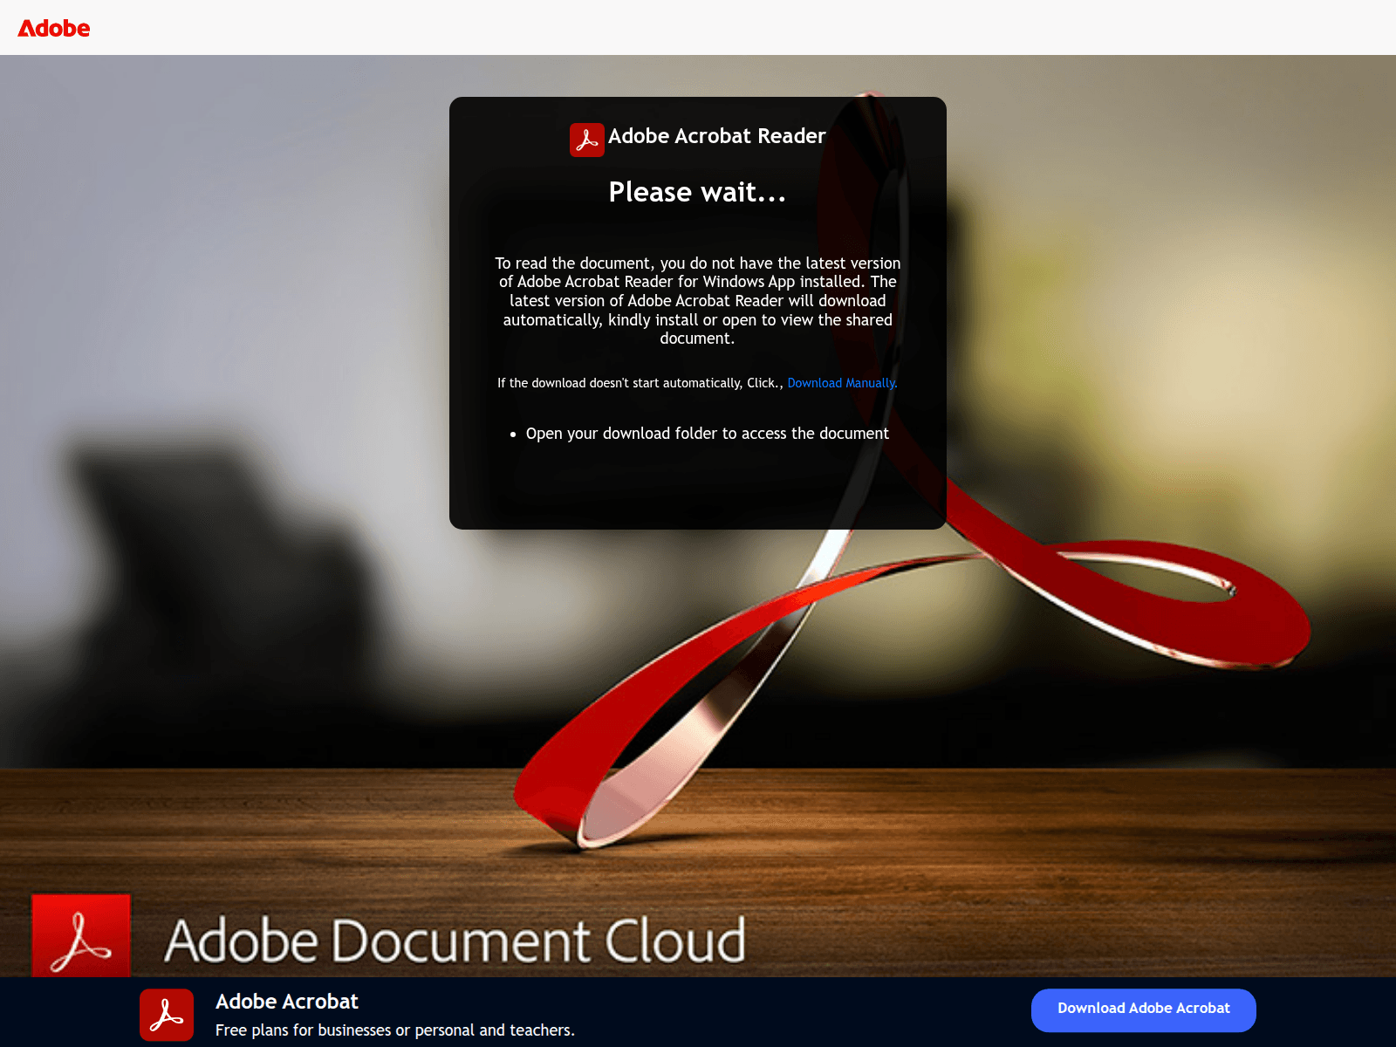Click 'If the download doesn't start automatically' text

(639, 383)
